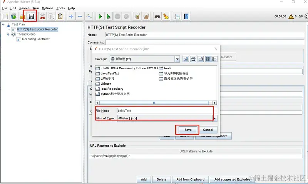Click the blue Help question mark icon
The height and width of the screenshot is (184, 308).
(186, 17)
